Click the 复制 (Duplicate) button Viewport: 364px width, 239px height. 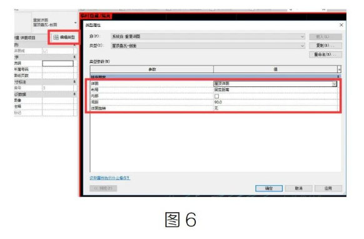tap(325, 46)
